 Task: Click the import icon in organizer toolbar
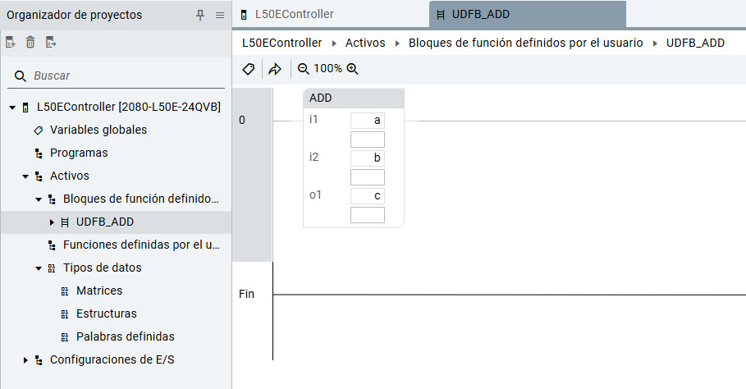coord(11,43)
